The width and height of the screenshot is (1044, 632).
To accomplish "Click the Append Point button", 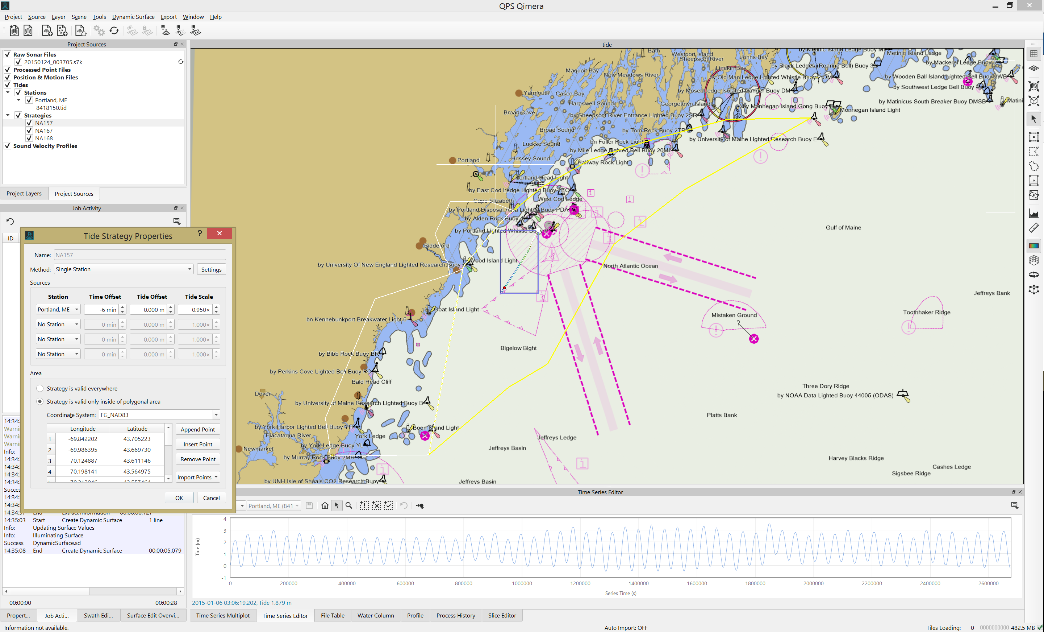I will (197, 429).
